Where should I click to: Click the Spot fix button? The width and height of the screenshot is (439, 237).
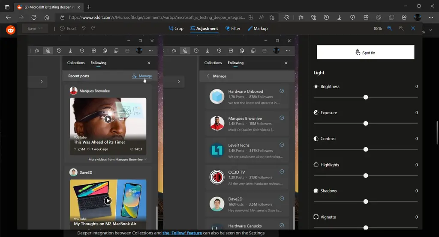pos(365,53)
